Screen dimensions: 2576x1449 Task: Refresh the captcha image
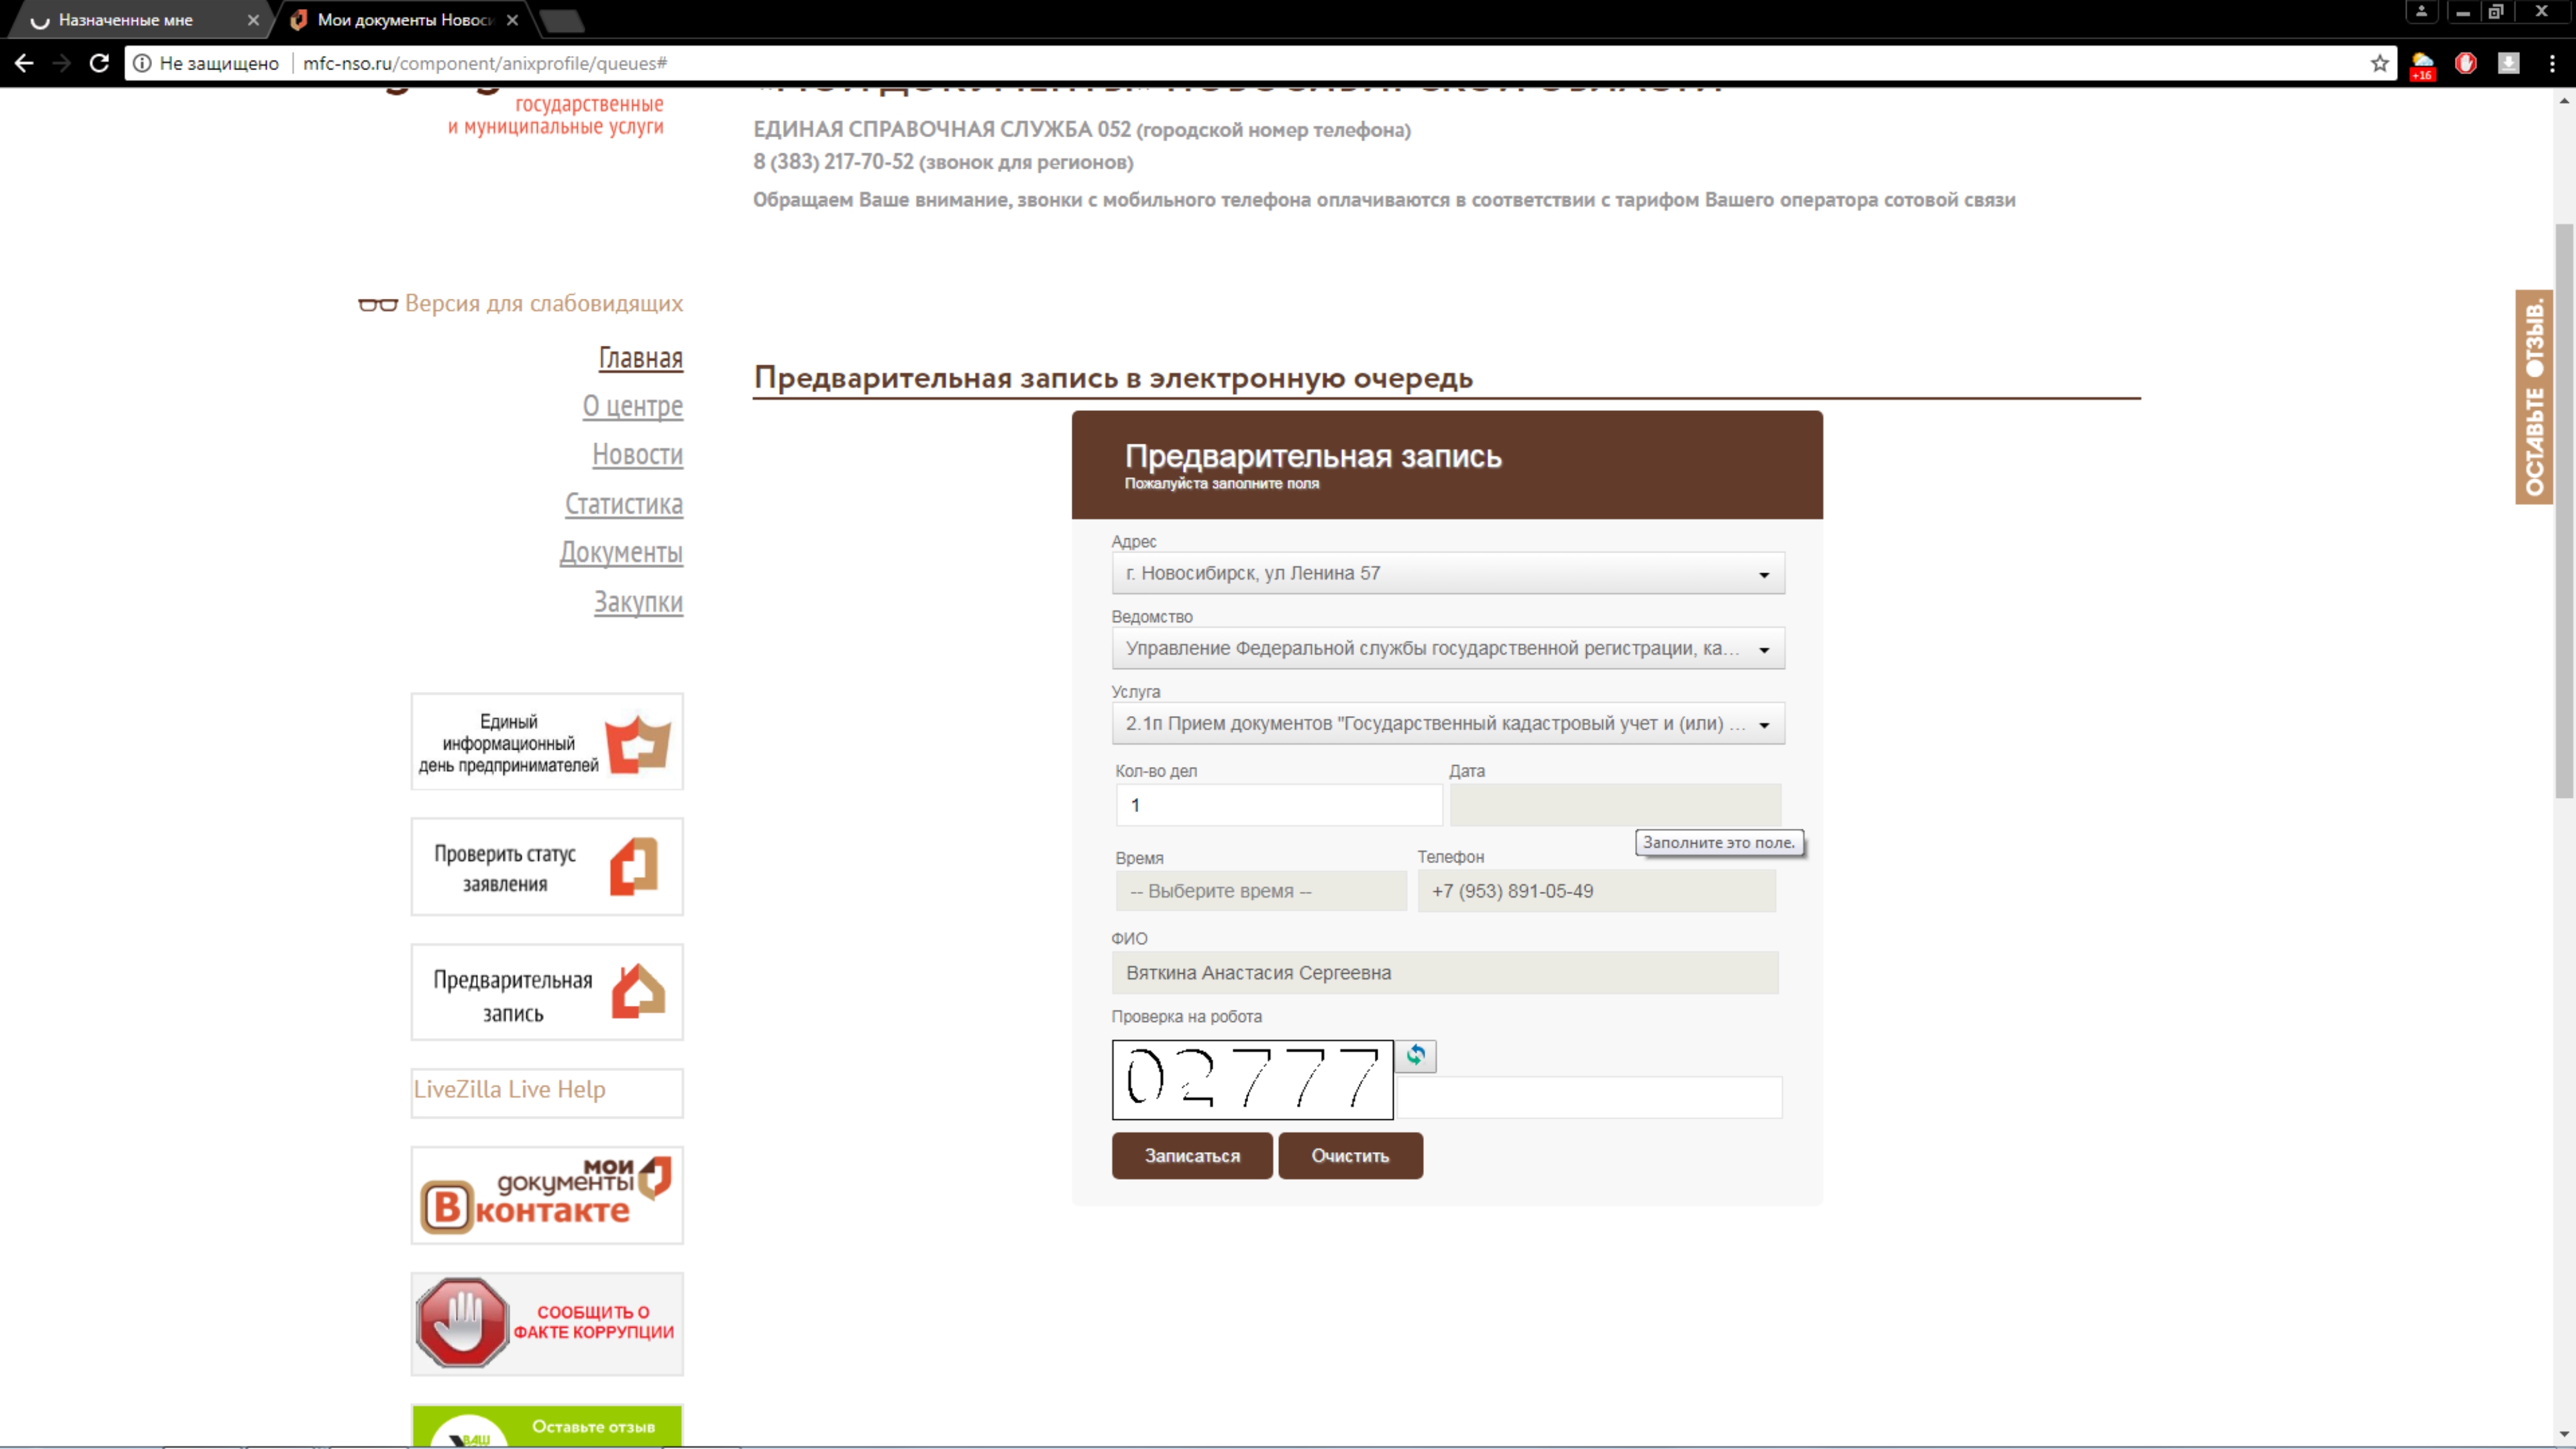click(1415, 1056)
